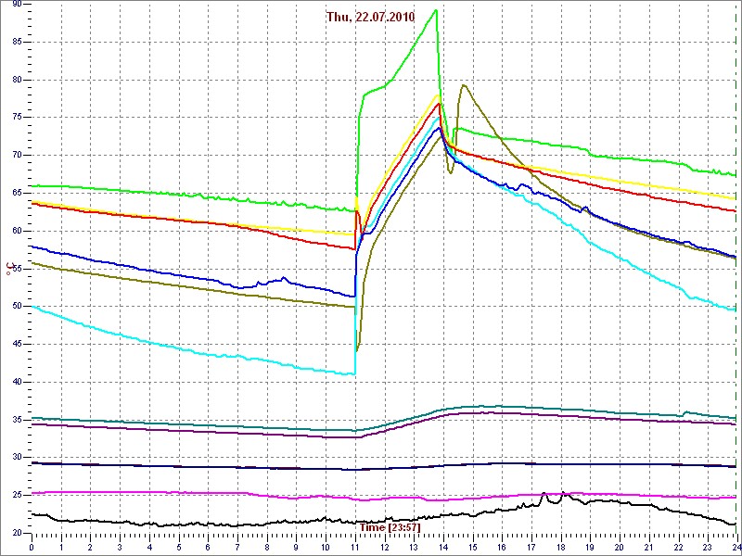742x556 pixels.
Task: Select hour 11 tick label on time axis
Action: click(x=354, y=547)
